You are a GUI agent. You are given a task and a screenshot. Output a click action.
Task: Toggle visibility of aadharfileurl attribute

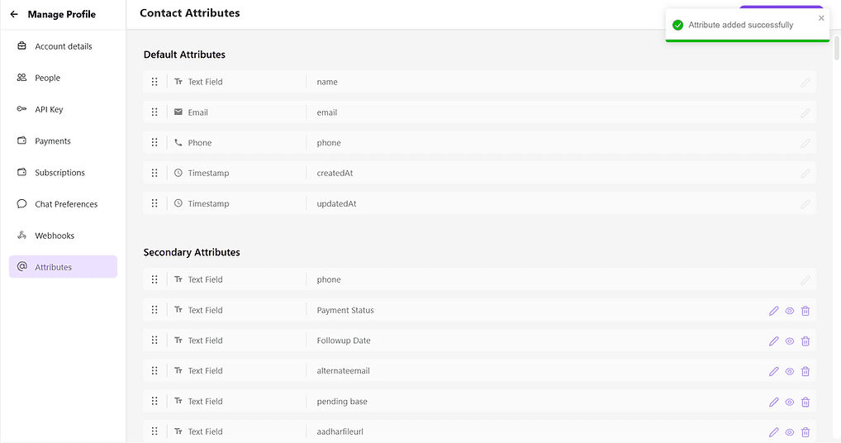click(x=790, y=432)
